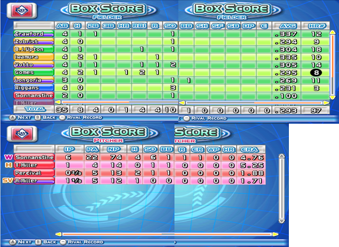The width and height of the screenshot is (339, 247).
Task: Click the TOTAL row label
Action: [x=34, y=109]
